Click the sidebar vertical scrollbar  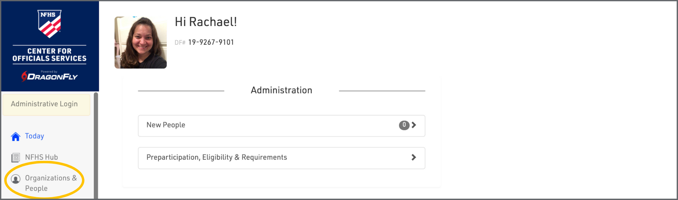[96, 144]
